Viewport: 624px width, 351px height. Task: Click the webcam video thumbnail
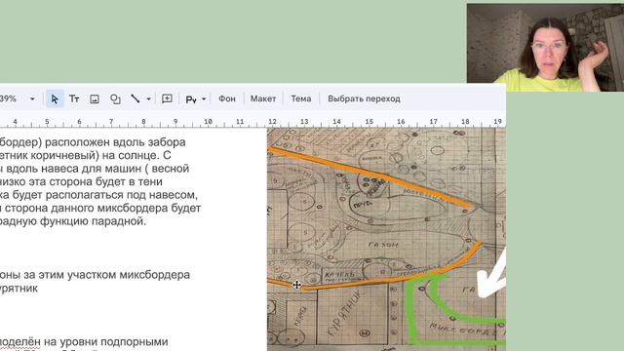tap(545, 48)
